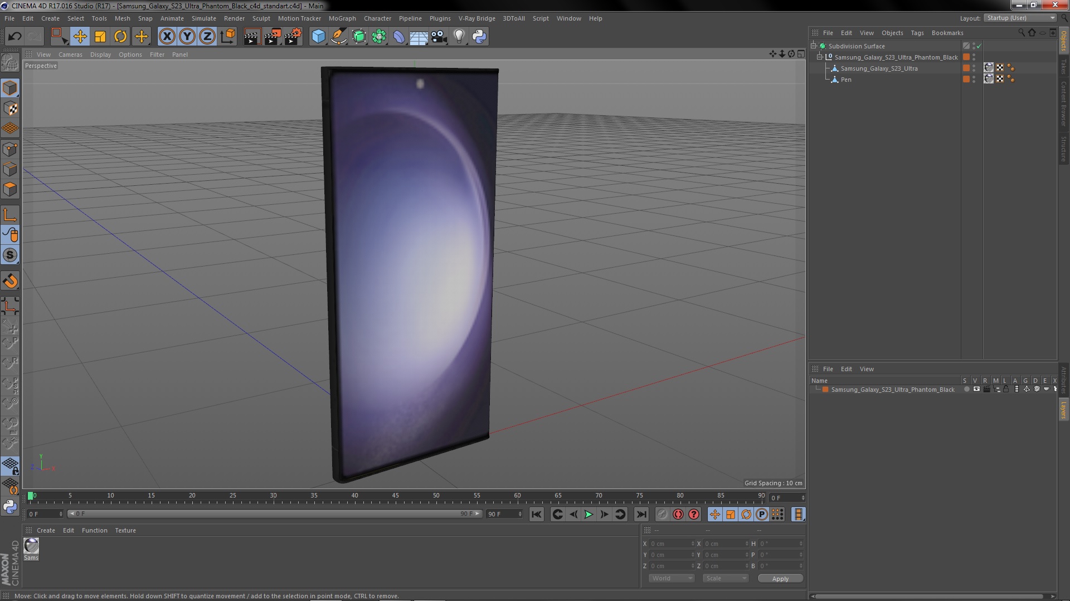This screenshot has height=601, width=1070.
Task: Click end frame 90 F stepper arrows
Action: [520, 514]
